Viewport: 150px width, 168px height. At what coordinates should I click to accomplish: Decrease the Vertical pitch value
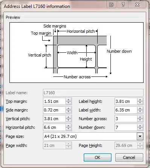click(68, 120)
